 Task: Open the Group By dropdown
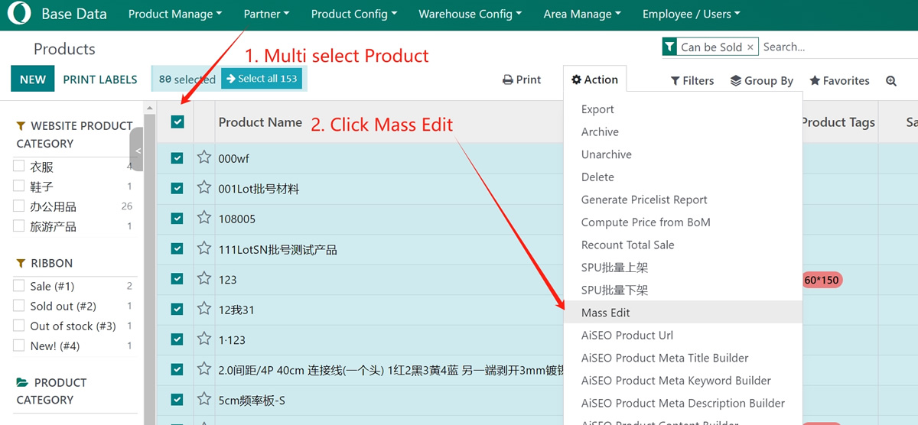(761, 81)
